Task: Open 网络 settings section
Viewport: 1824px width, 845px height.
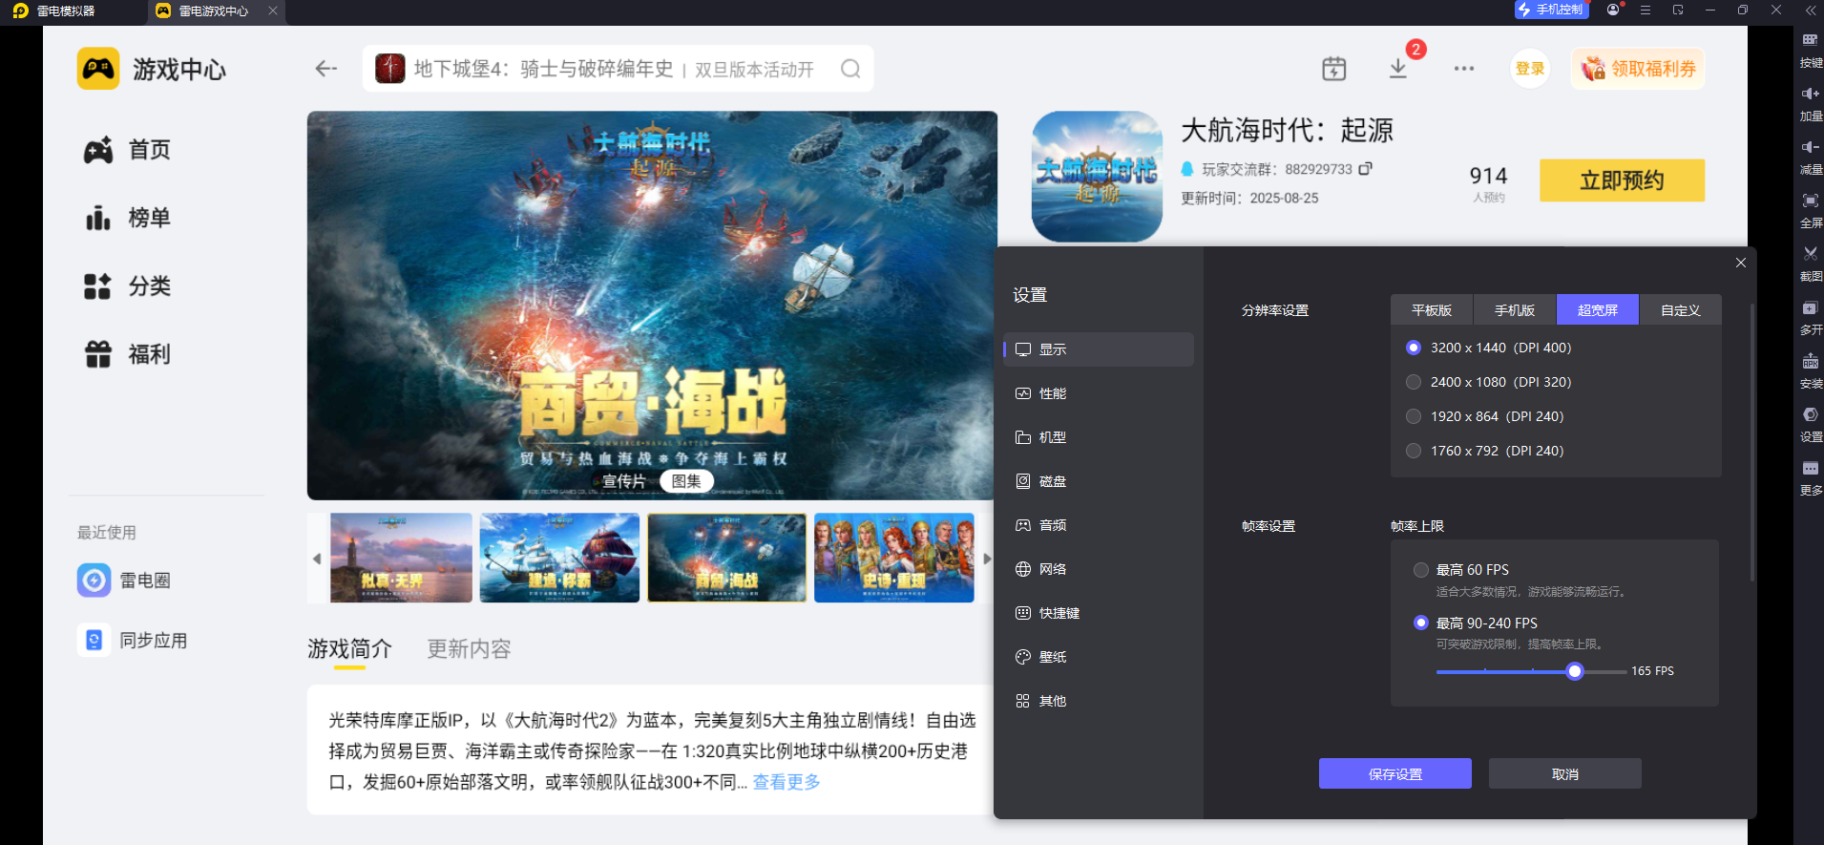Action: pos(1099,569)
